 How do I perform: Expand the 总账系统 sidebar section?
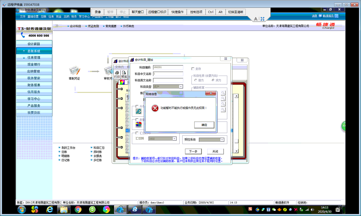coord(34,51)
